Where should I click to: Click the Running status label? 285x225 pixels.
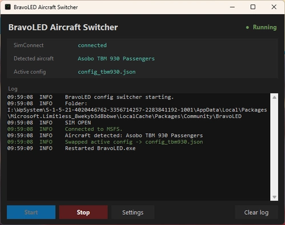(264, 27)
